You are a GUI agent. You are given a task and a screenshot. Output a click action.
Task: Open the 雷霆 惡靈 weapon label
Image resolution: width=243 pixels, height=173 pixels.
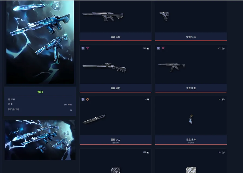point(191,88)
